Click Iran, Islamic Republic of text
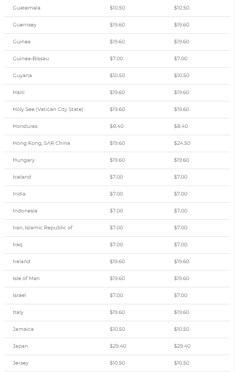The width and height of the screenshot is (235, 372). tap(43, 228)
